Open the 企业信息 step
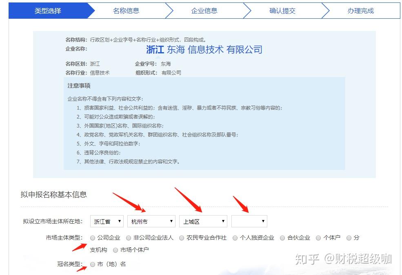This screenshot has width=402, height=275. [204, 11]
